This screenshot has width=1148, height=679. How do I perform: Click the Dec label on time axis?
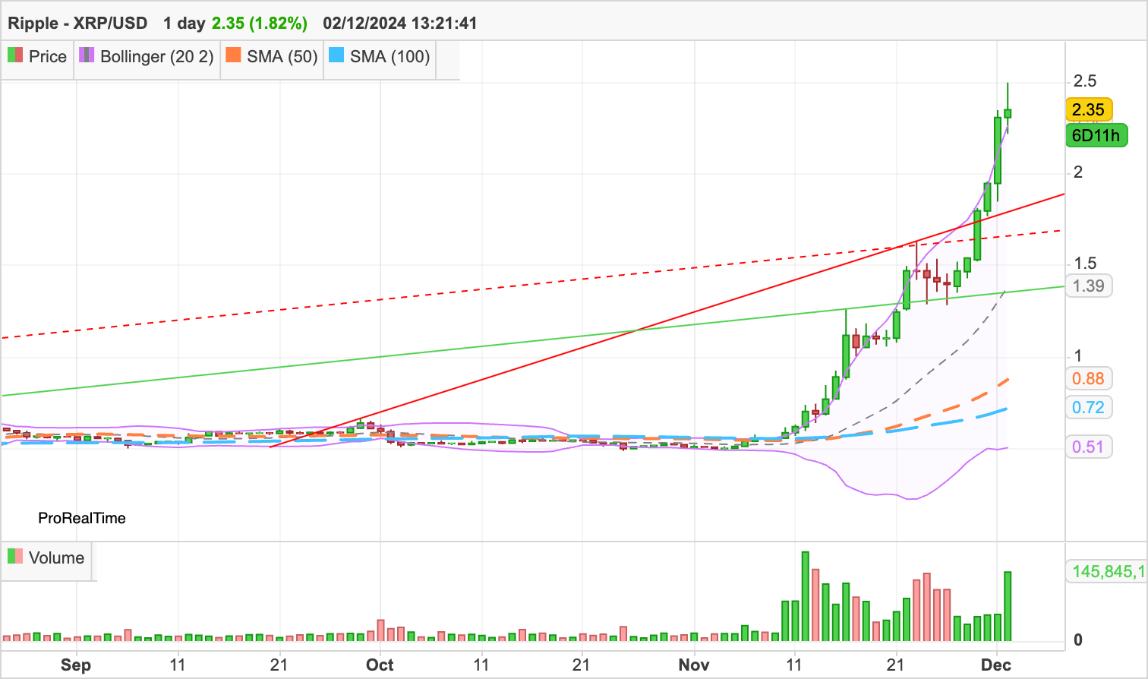click(x=996, y=665)
